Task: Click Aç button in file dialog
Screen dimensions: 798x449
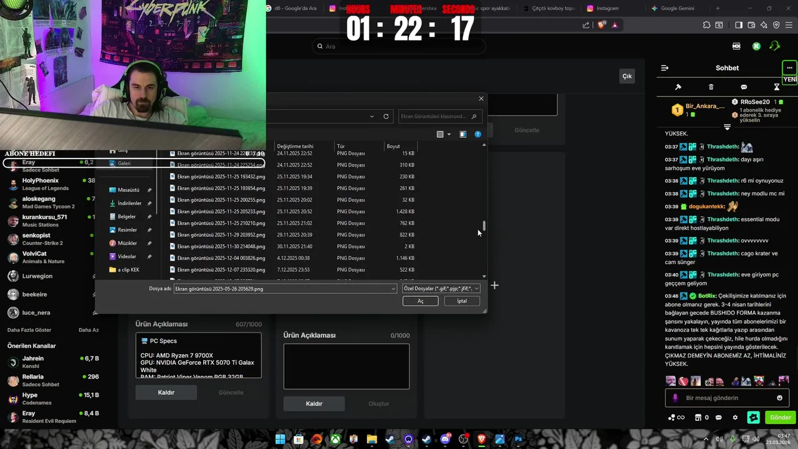Action: point(420,301)
